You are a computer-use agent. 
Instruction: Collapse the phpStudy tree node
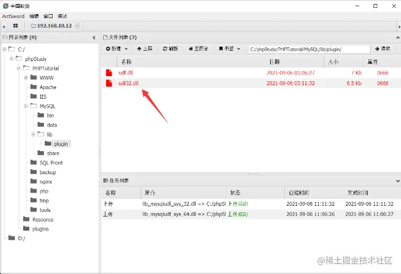[x=11, y=59]
